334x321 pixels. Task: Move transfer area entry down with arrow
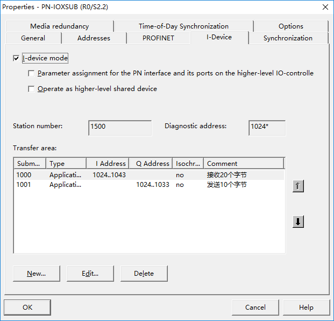point(298,221)
